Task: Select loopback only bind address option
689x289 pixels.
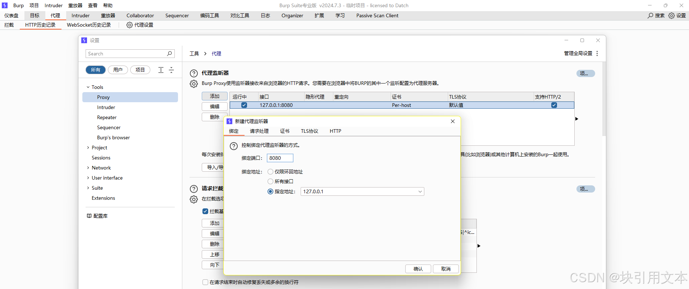Action: tap(270, 172)
